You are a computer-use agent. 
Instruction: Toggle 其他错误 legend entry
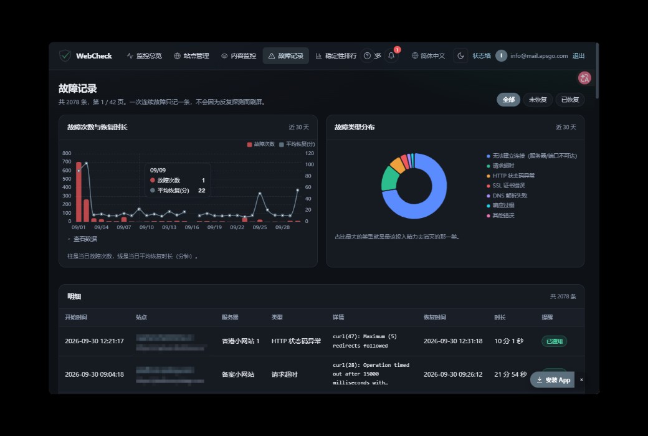(500, 216)
